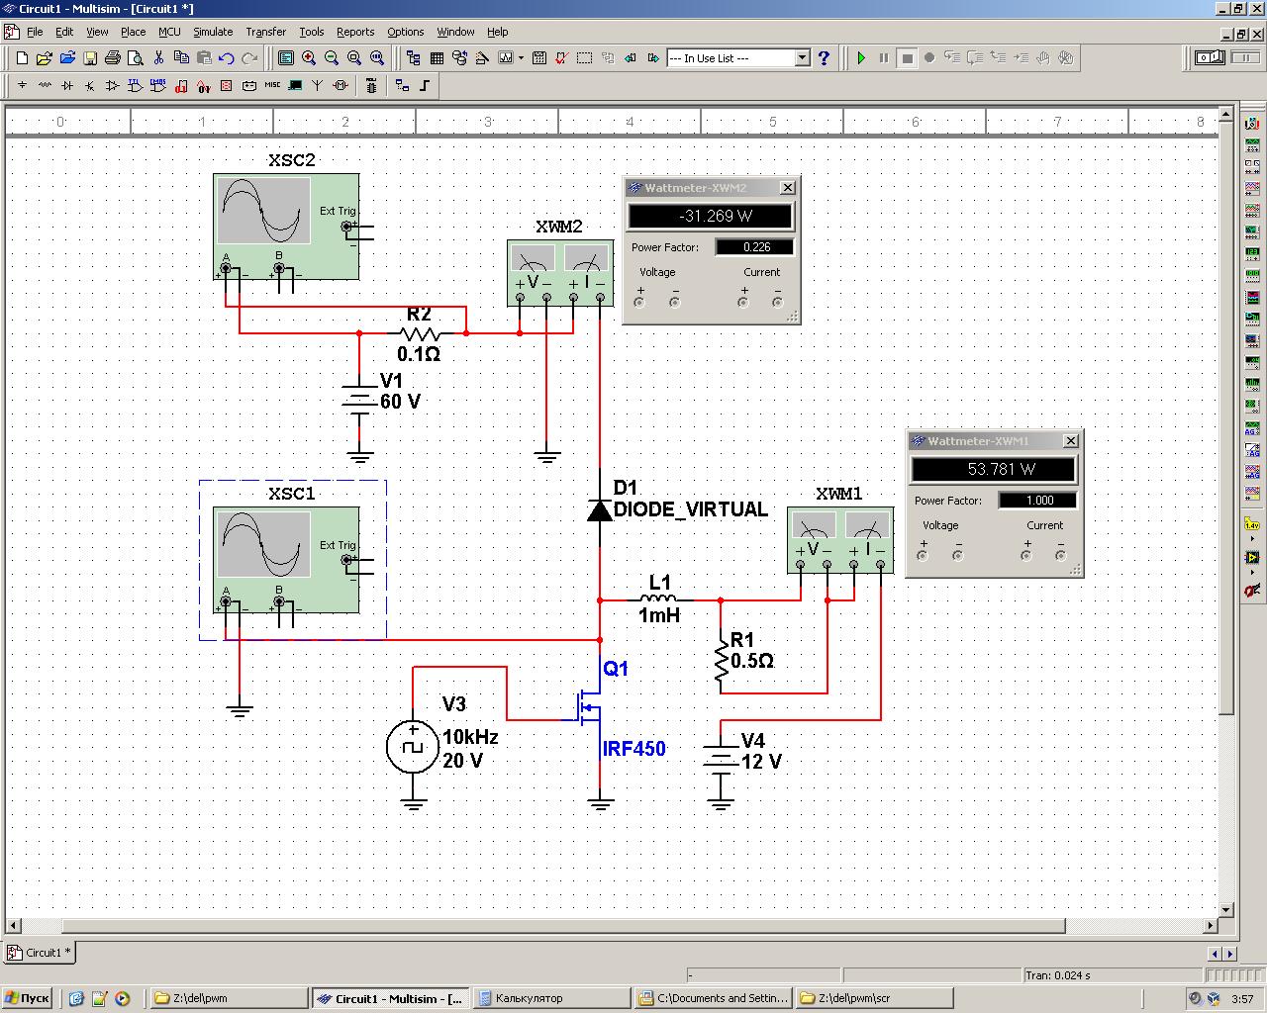Open the Place Basic resistor component icon
1267x1013 pixels.
pos(45,86)
